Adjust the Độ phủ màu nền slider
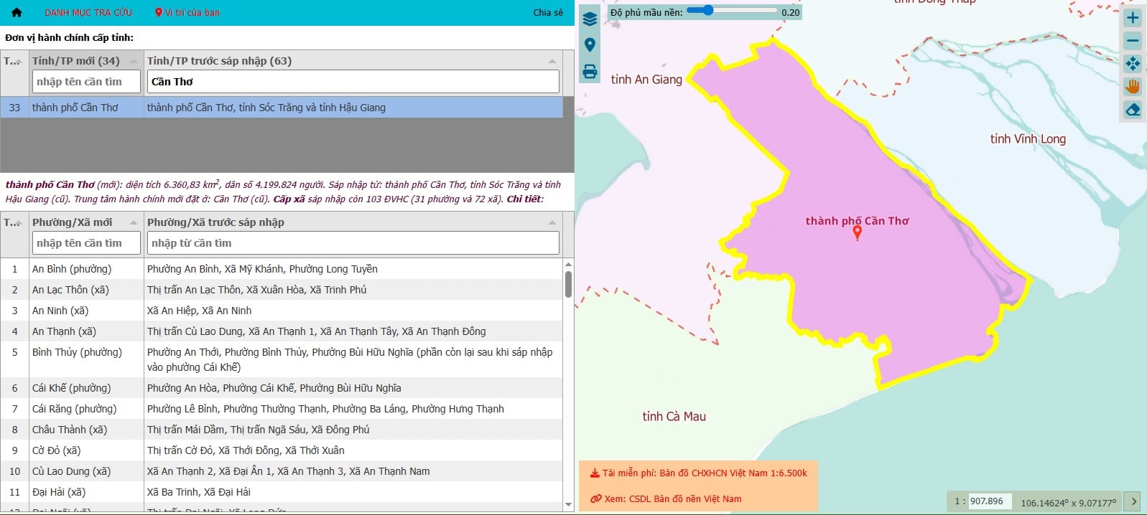The height and width of the screenshot is (515, 1147). (731, 11)
